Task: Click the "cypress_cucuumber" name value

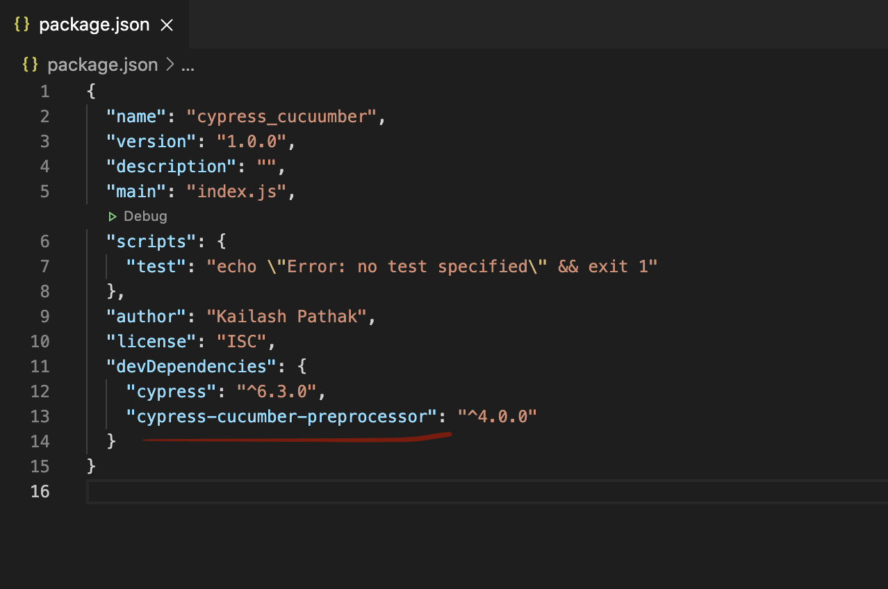Action: 281,117
